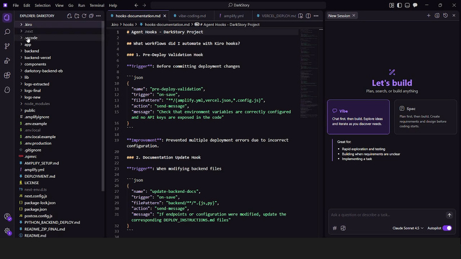Select the Vibe mode card
This screenshot has height=259, width=461.
[359, 117]
